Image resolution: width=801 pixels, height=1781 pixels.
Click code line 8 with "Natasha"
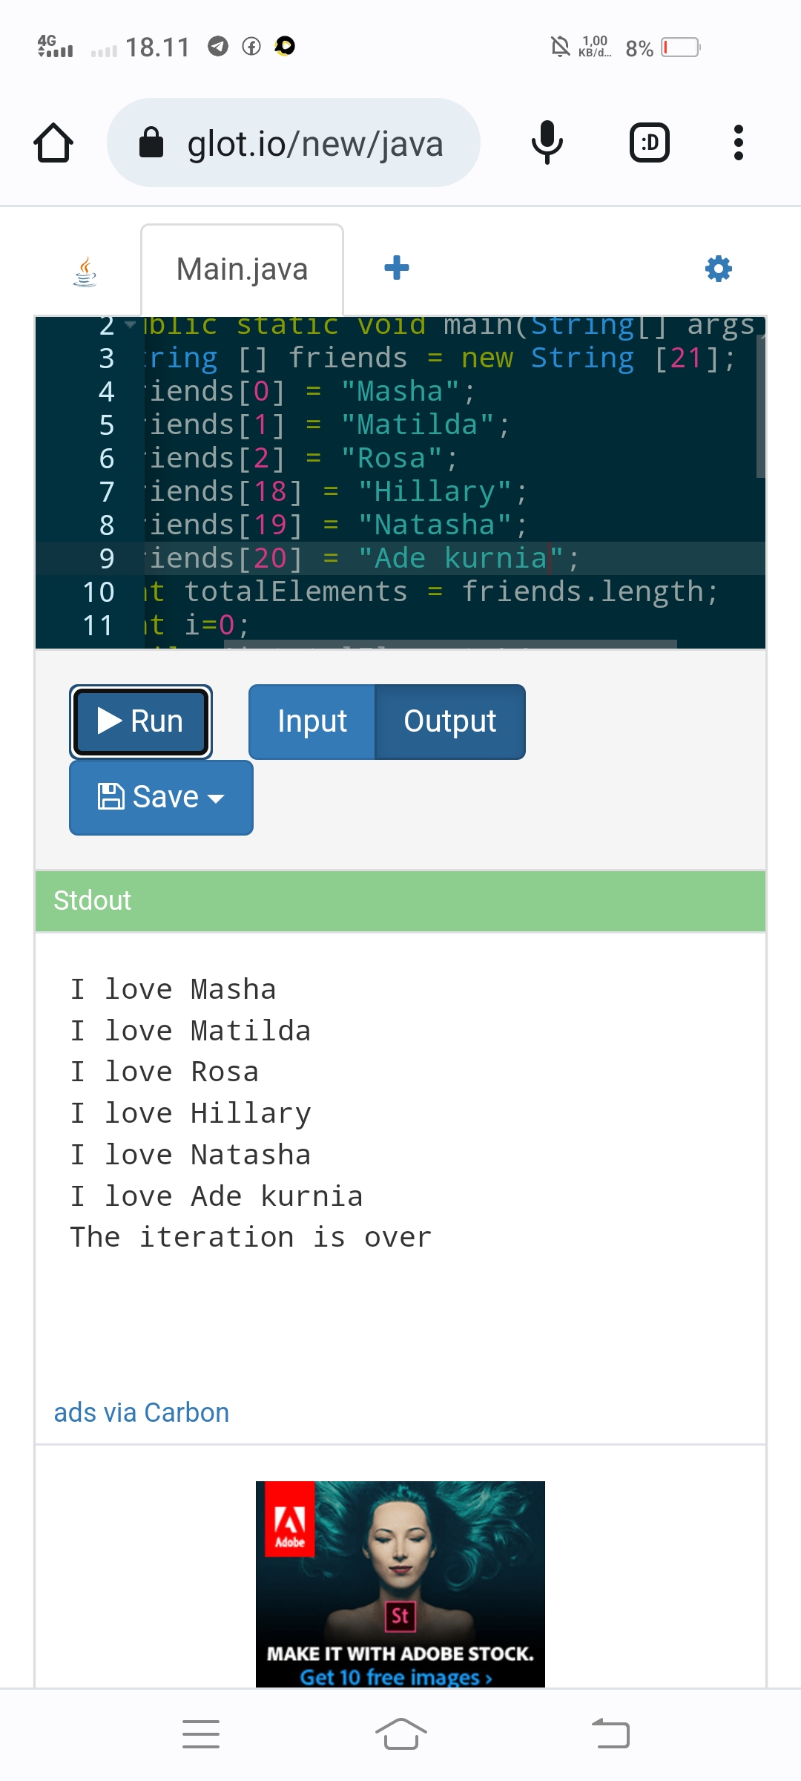pyautogui.click(x=336, y=525)
